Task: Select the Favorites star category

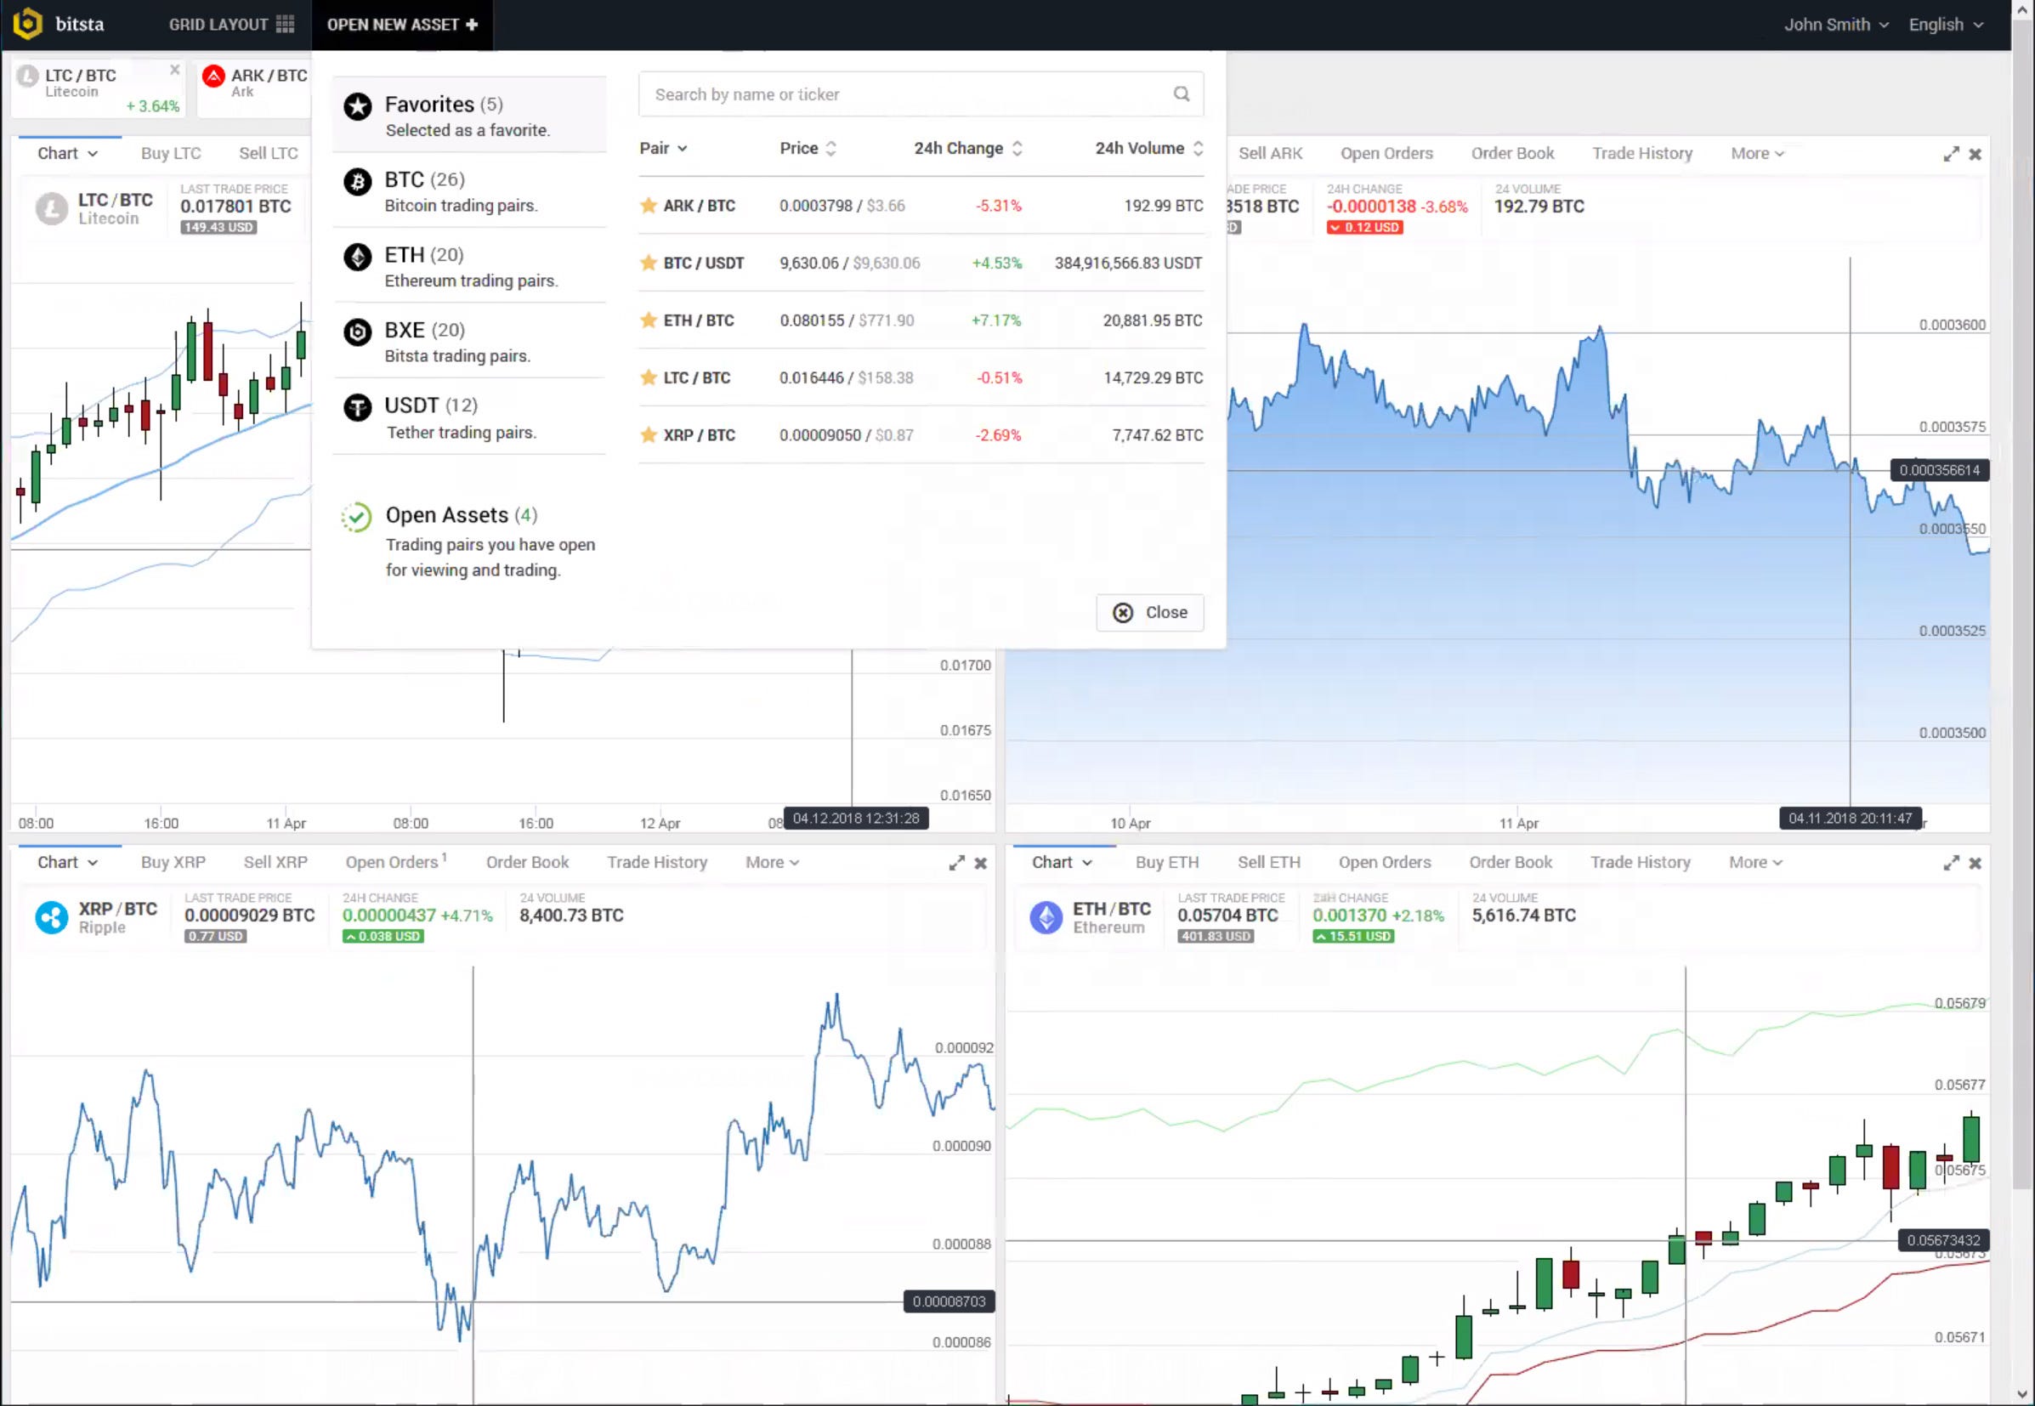Action: pyautogui.click(x=468, y=116)
